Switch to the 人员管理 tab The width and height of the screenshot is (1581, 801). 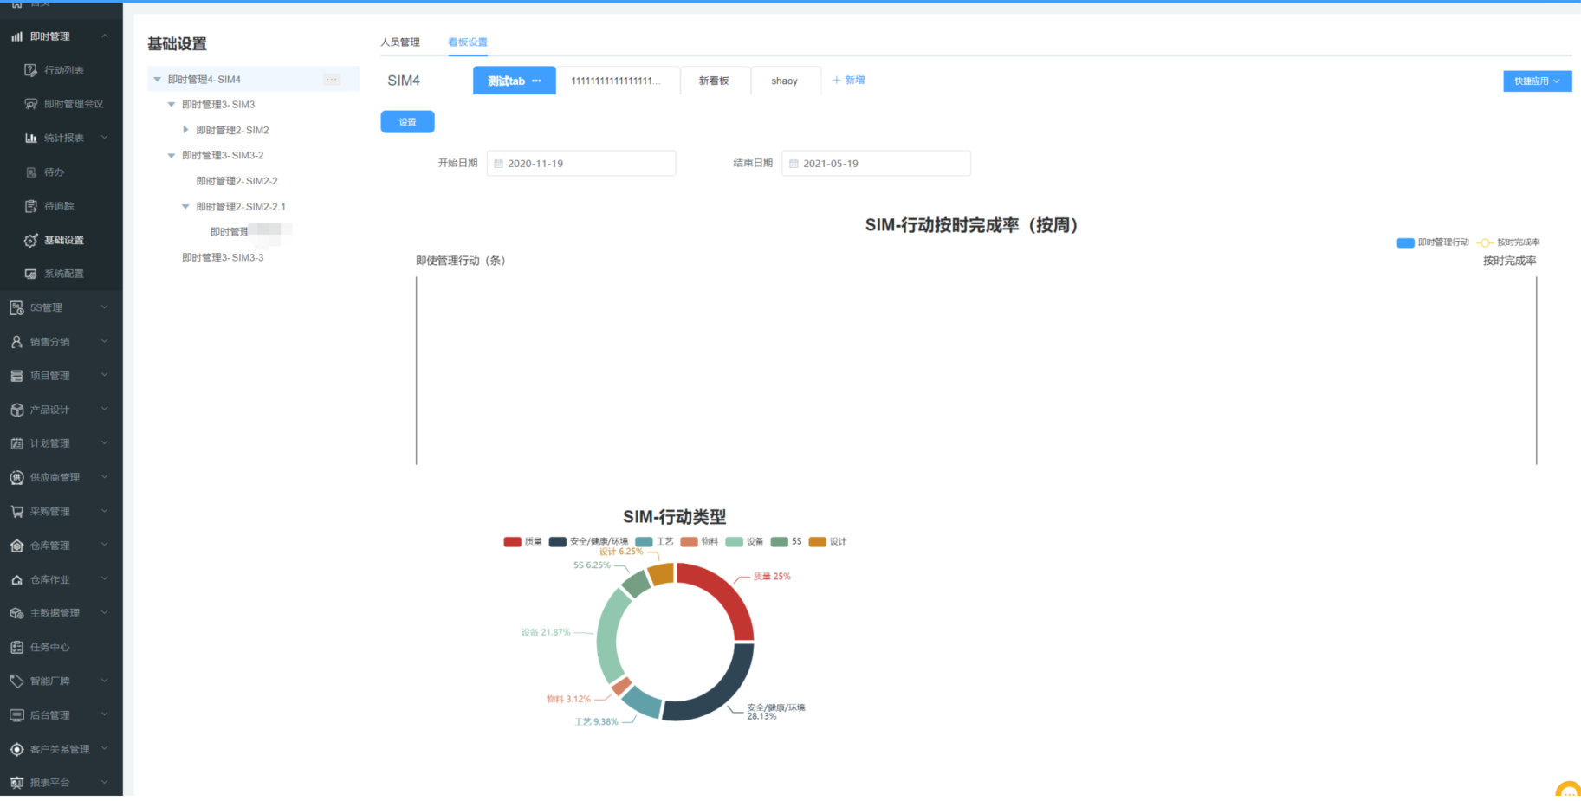[400, 42]
